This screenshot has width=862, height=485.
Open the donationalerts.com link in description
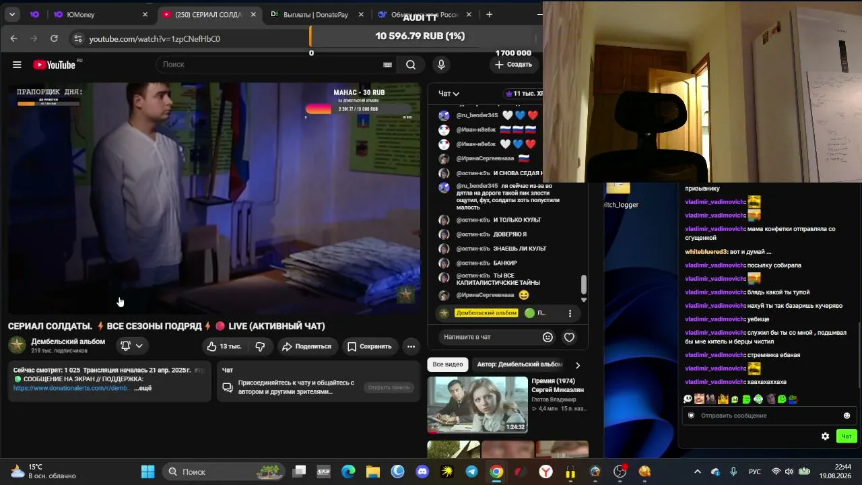71,388
